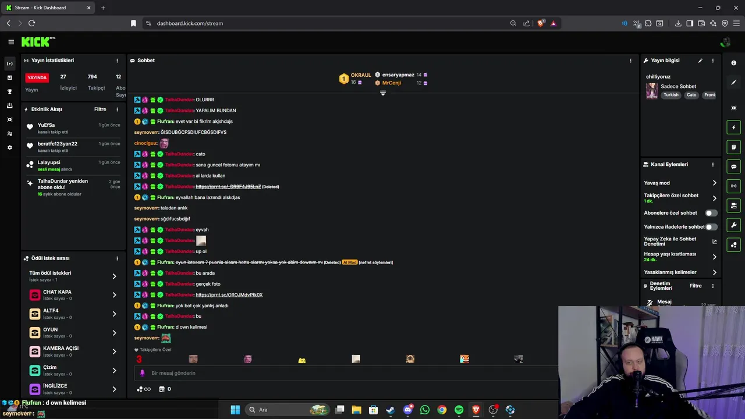Toggle Abonelere özel sohbet switch
This screenshot has height=419, width=745.
[x=711, y=213]
